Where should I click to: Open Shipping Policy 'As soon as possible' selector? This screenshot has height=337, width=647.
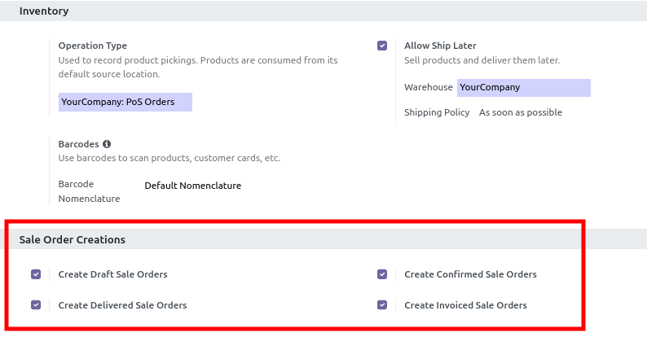click(x=520, y=112)
